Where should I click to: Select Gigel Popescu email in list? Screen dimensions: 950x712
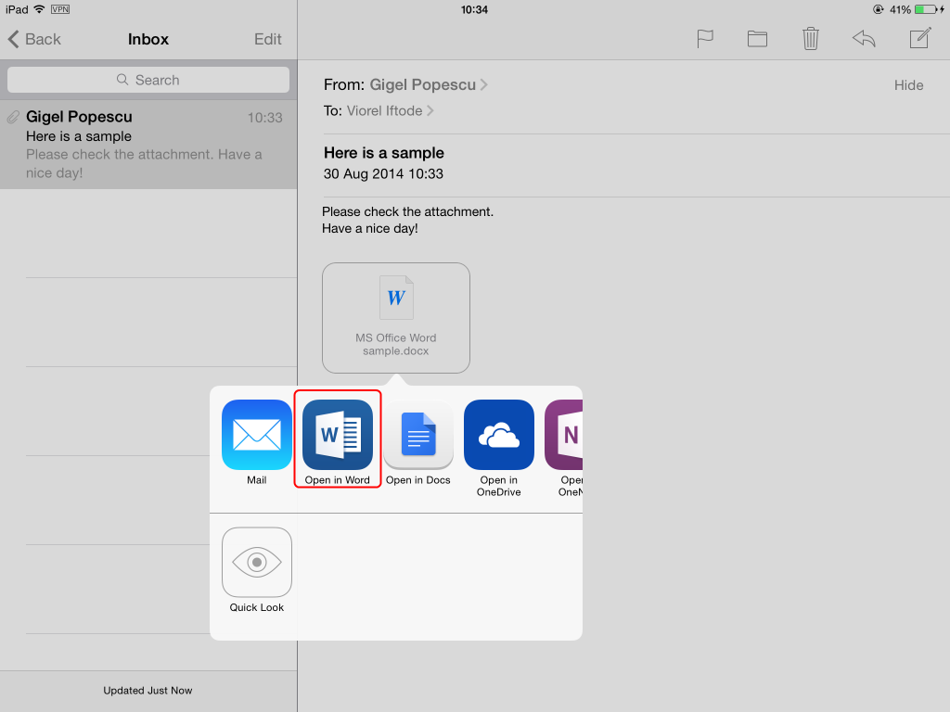[x=148, y=145]
